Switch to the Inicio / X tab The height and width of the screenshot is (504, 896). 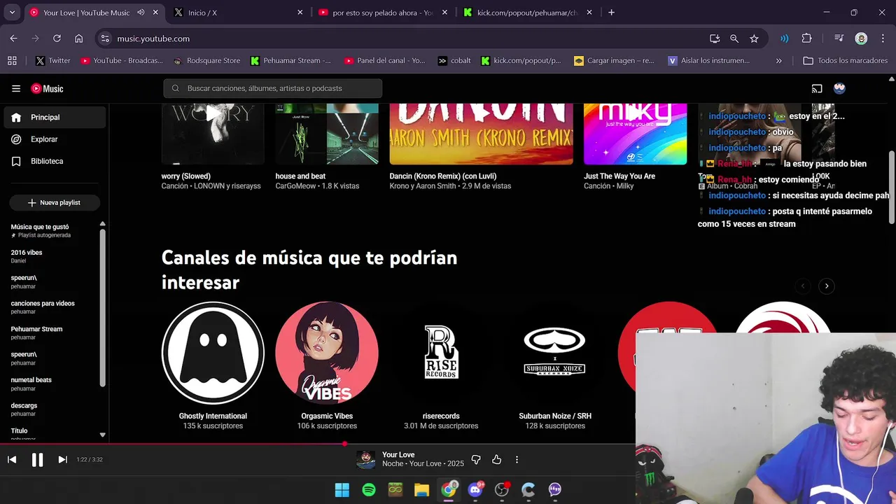pyautogui.click(x=238, y=13)
